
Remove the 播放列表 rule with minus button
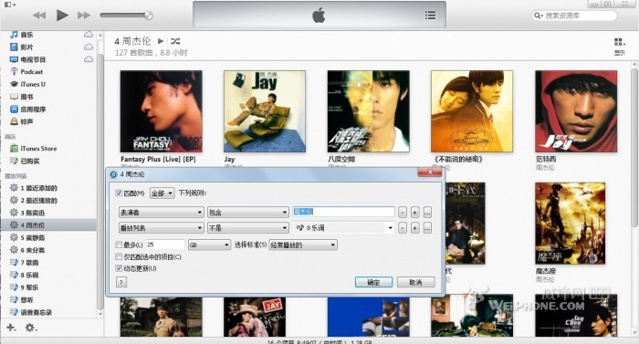click(x=403, y=228)
